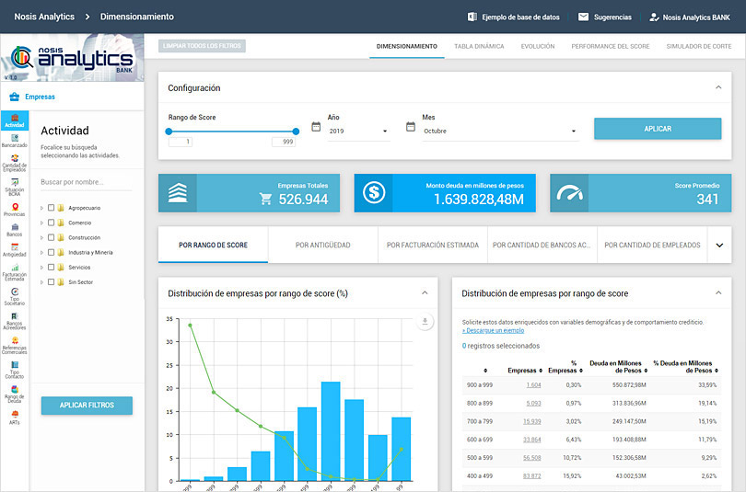Image resolution: width=746 pixels, height=492 pixels.
Task: Open the Antigüedad sidebar filter
Action: (x=14, y=250)
